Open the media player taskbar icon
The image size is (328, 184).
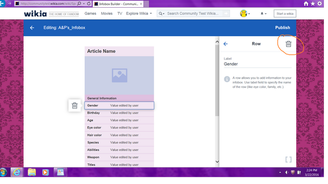pyautogui.click(x=45, y=172)
